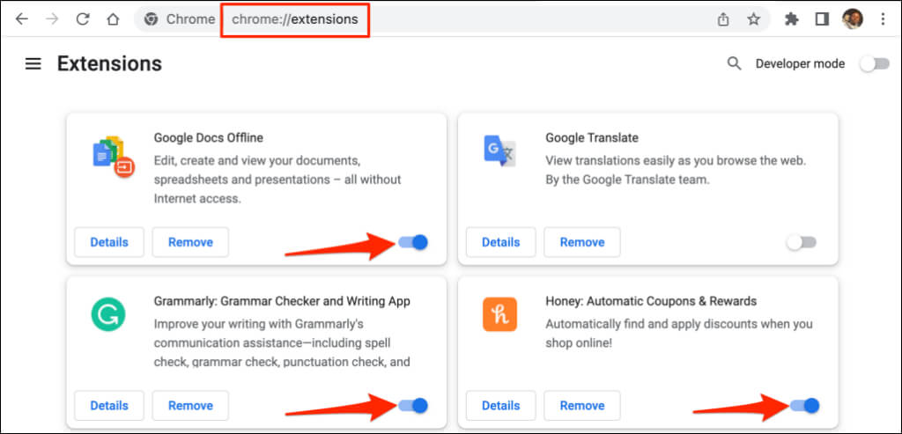Search extensions using the magnifier icon
Image resolution: width=902 pixels, height=434 pixels.
point(734,63)
